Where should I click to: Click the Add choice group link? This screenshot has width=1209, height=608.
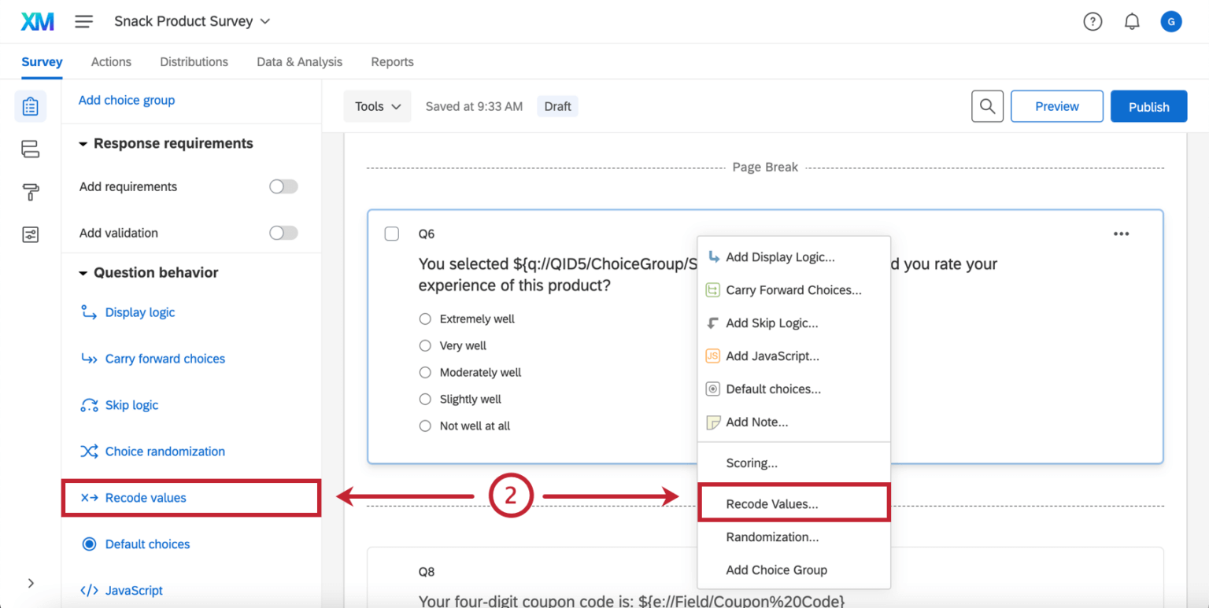pyautogui.click(x=127, y=100)
